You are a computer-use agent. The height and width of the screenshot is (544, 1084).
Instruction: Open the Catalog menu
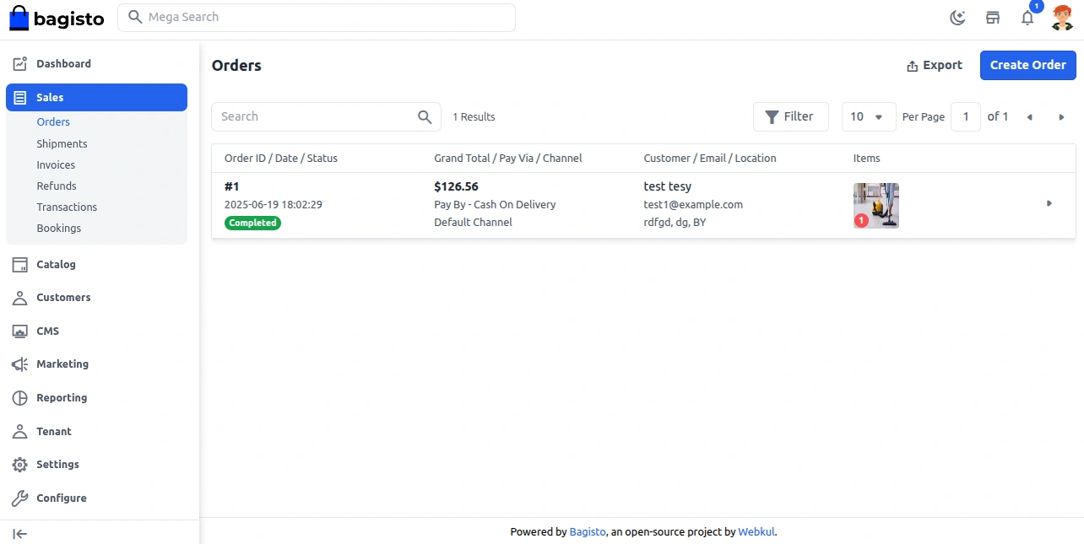(x=56, y=265)
